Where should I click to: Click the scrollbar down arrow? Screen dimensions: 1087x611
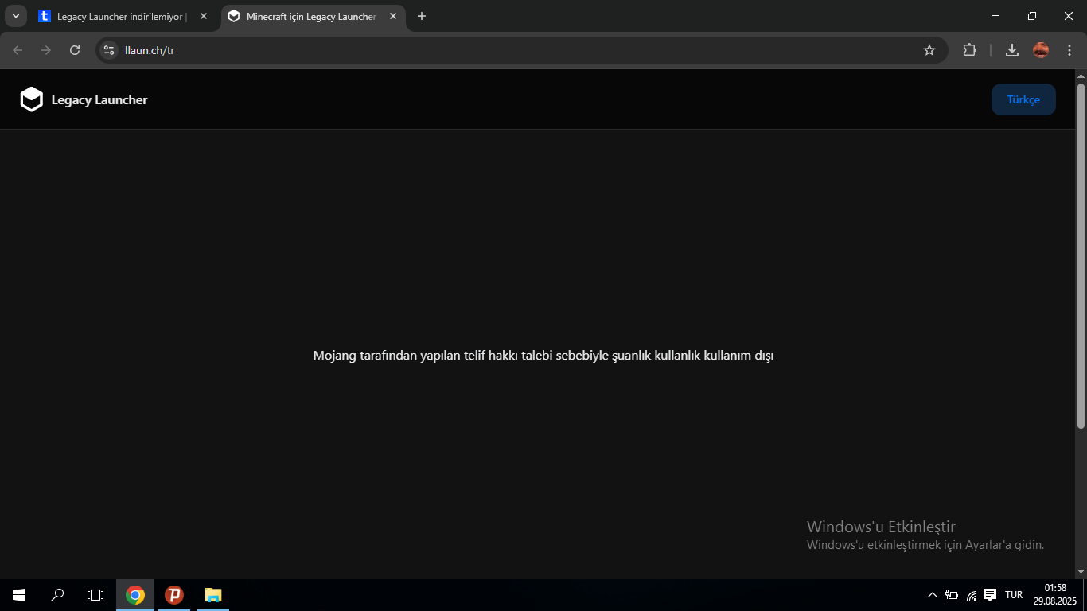pos(1081,572)
